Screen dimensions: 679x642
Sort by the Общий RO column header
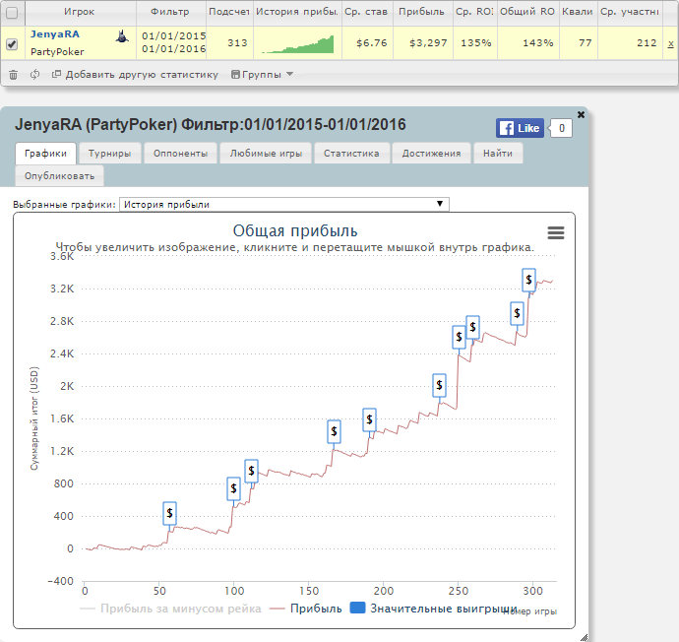[528, 13]
